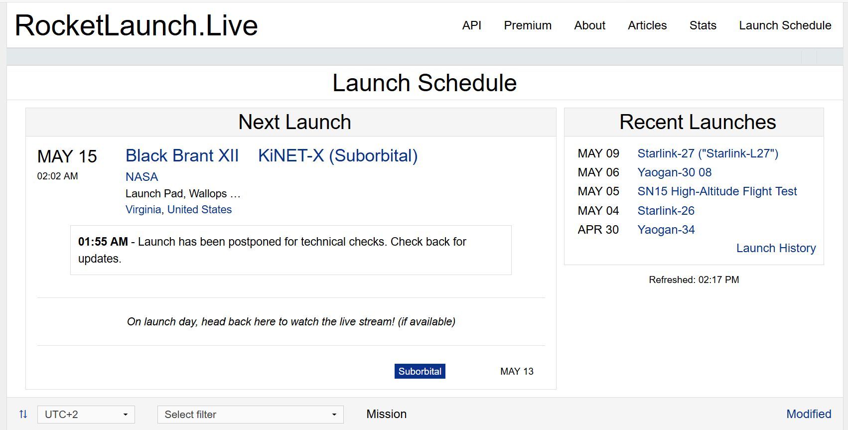The image size is (848, 430).
Task: Open the About page
Action: click(x=589, y=25)
